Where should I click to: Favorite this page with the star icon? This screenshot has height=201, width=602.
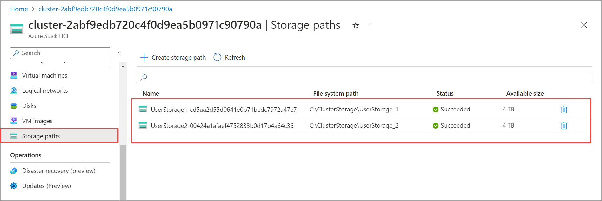[x=356, y=25]
